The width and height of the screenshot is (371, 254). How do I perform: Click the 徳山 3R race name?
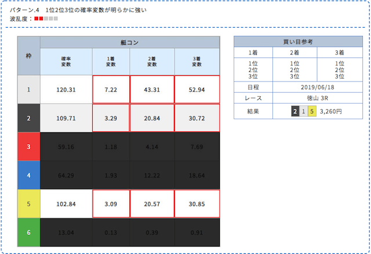coord(318,98)
